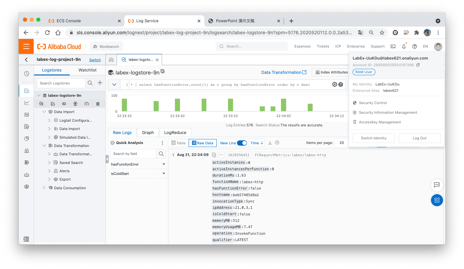Click the tallest bar at 22:34:02 in histogram

click(283, 105)
